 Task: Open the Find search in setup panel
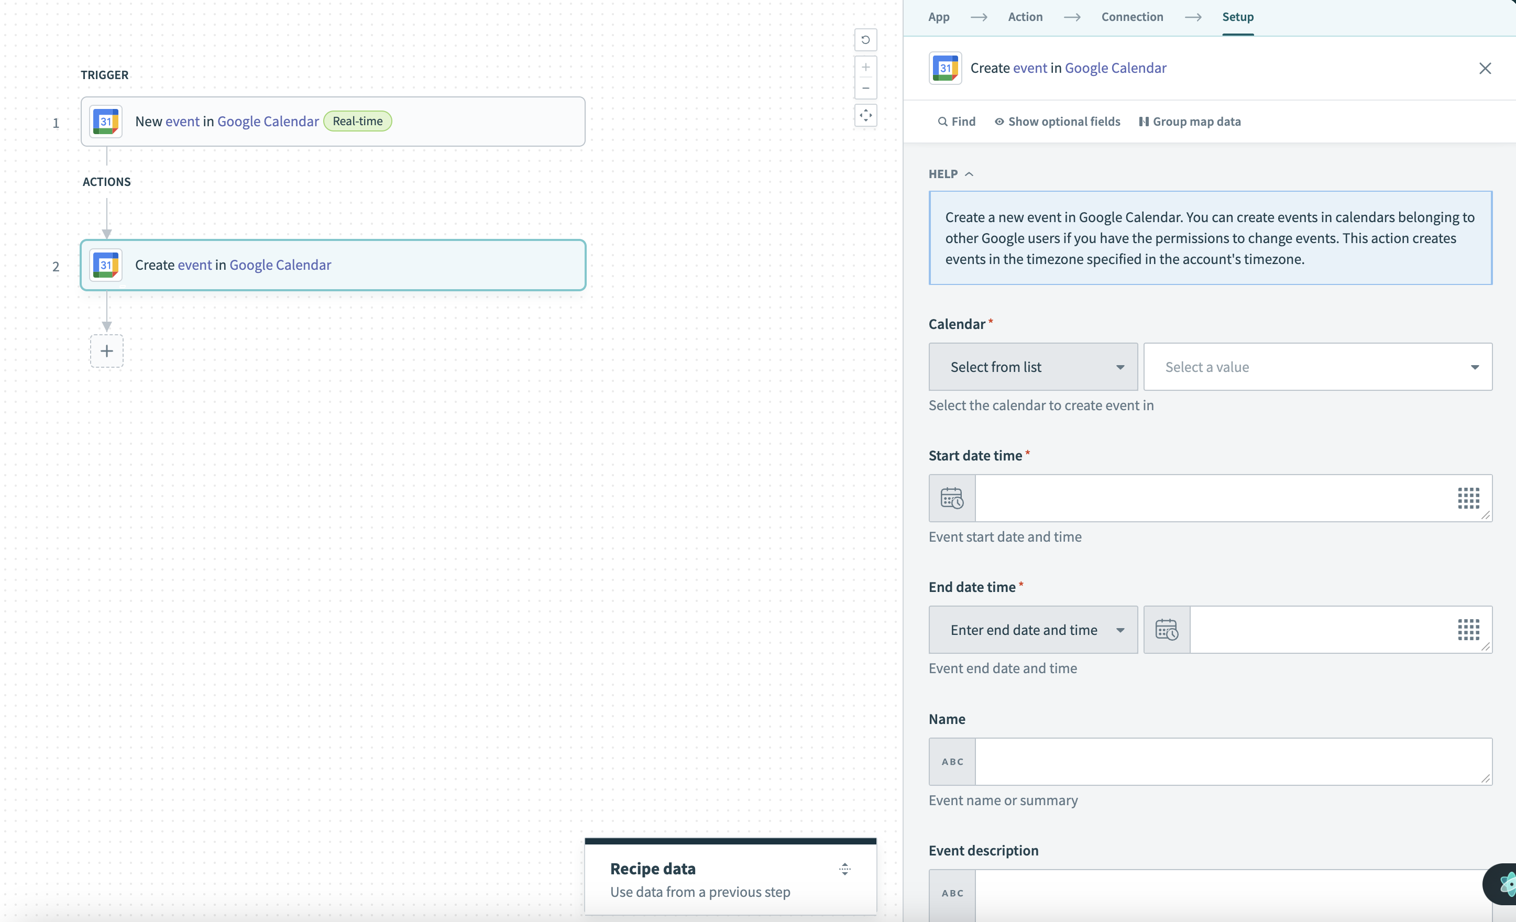coord(956,122)
